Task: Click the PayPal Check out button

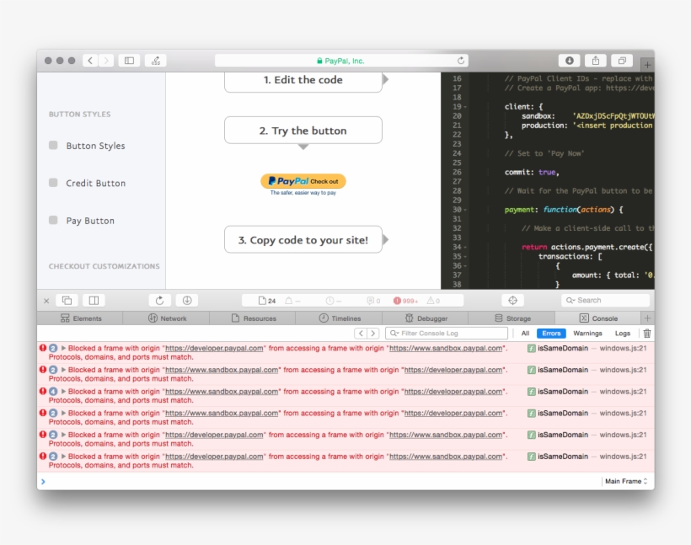Action: (x=303, y=180)
